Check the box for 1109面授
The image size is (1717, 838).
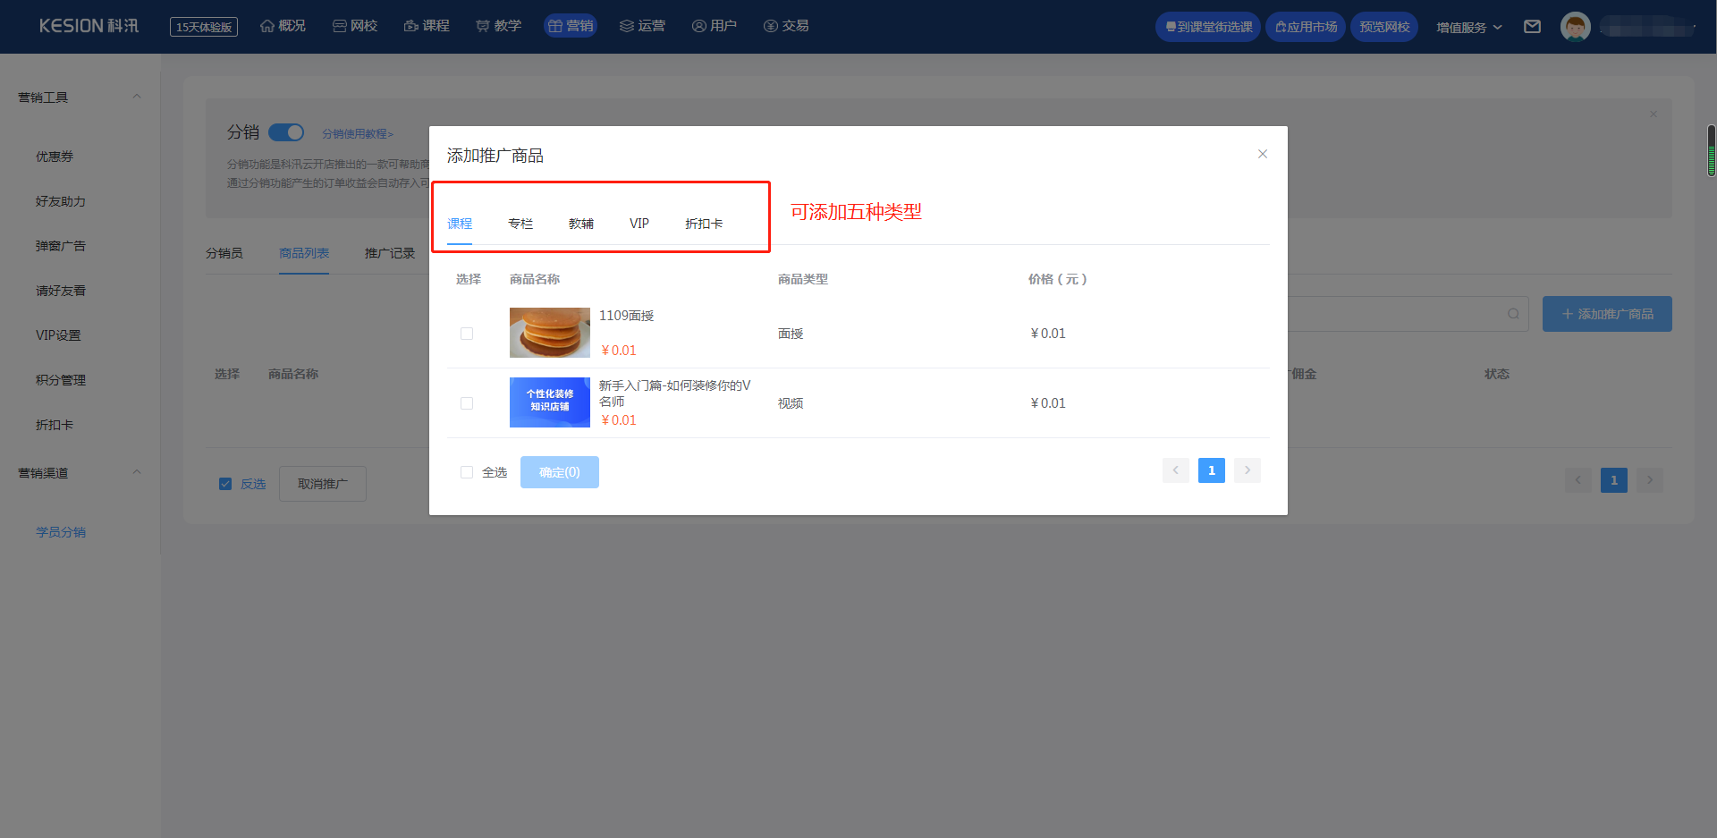point(467,334)
